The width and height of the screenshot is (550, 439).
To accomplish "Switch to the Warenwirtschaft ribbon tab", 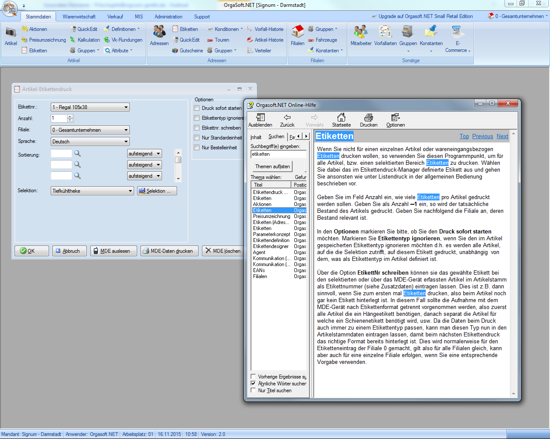I will 79,17.
